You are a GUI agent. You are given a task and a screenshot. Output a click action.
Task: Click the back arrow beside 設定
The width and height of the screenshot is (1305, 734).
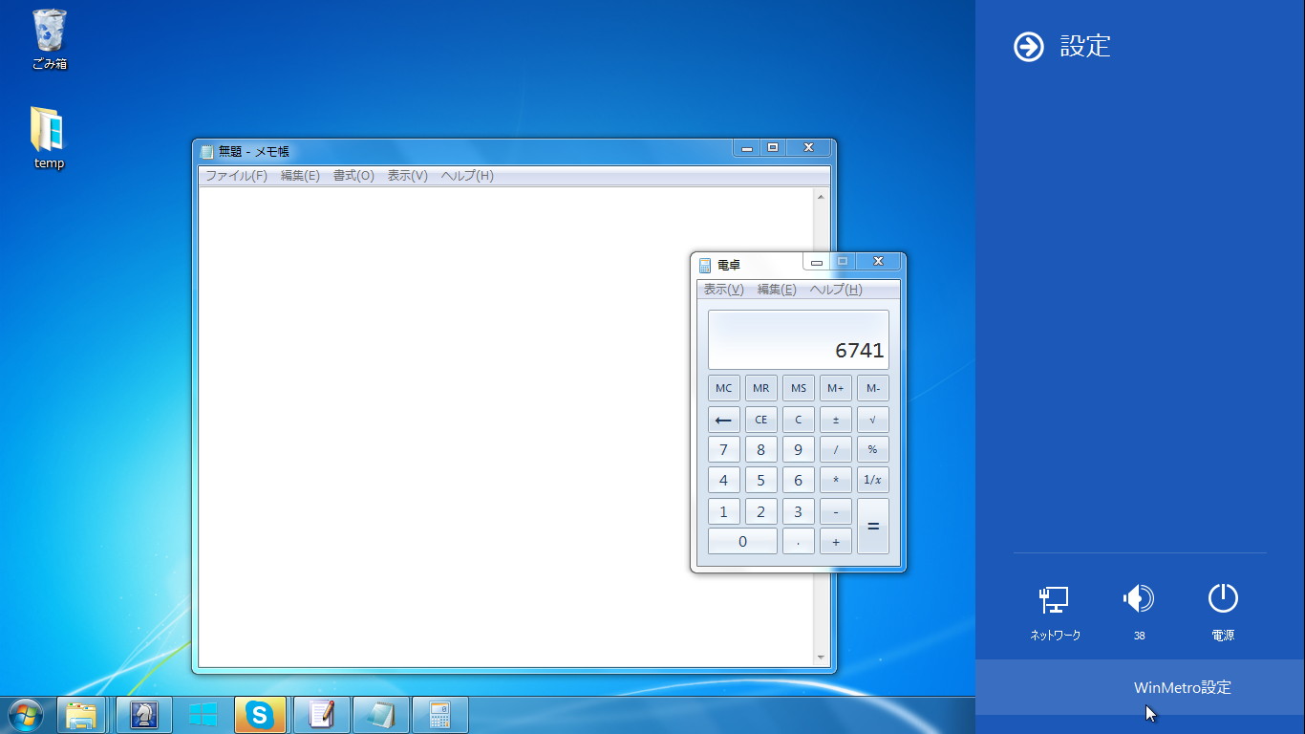(1029, 46)
